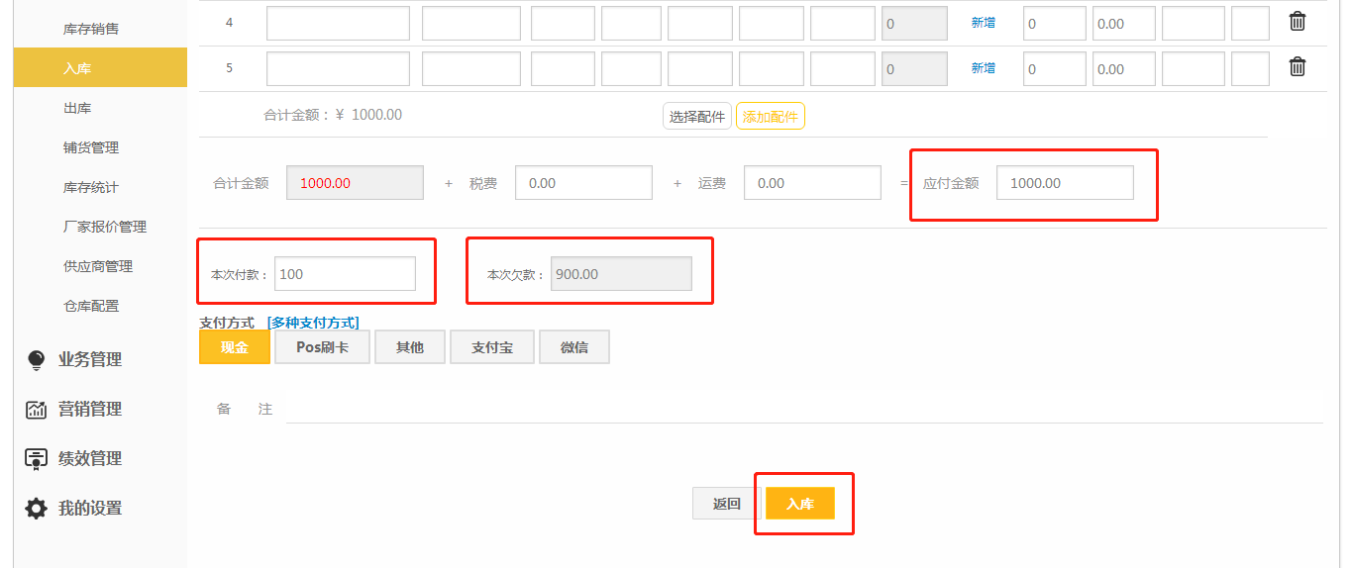Click the 本次付款 input field

pyautogui.click(x=345, y=274)
